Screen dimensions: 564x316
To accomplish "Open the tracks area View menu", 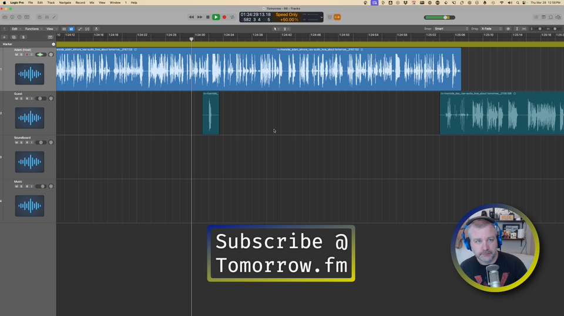I will [51, 29].
